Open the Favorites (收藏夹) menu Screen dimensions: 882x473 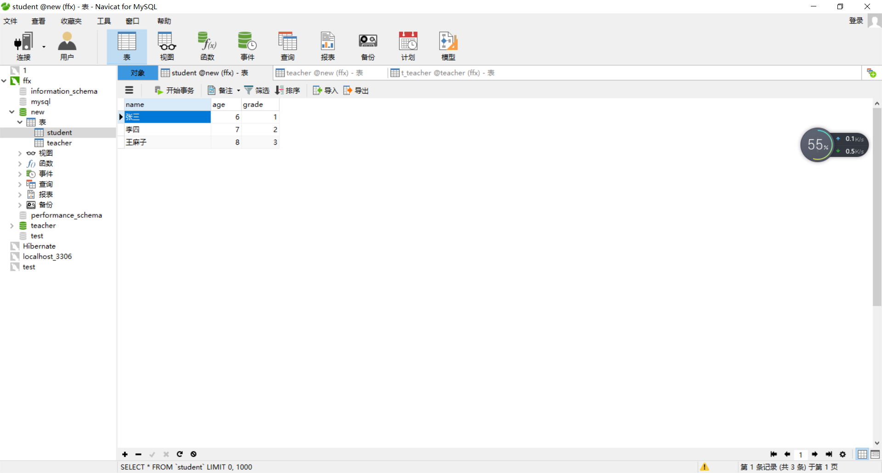pos(71,21)
